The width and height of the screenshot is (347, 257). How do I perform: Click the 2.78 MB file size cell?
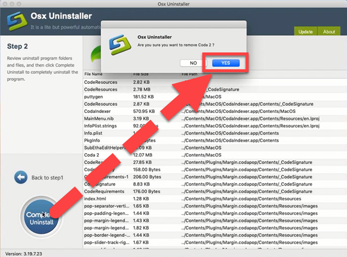(142, 89)
